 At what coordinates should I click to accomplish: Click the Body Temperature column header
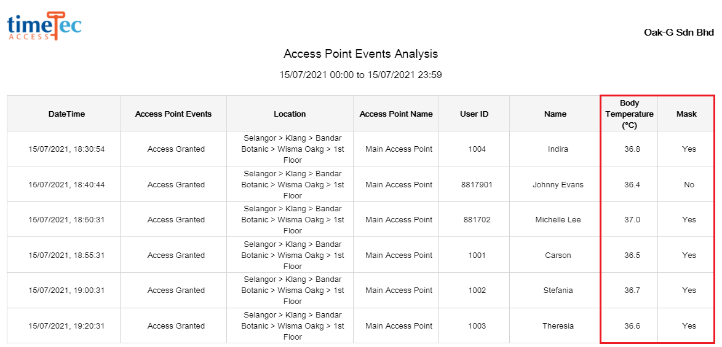pos(630,114)
